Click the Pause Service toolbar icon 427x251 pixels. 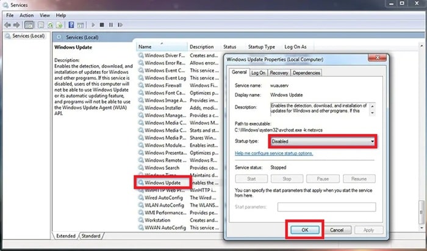[x=111, y=25]
